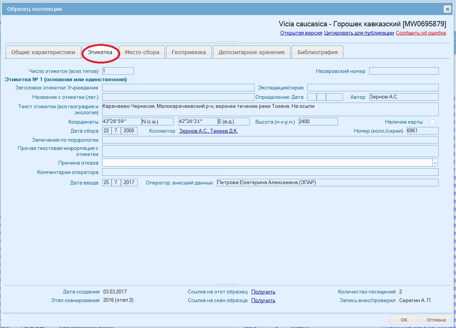Click the Высота (м н.у.м.) field
The image size is (456, 328).
click(x=318, y=121)
